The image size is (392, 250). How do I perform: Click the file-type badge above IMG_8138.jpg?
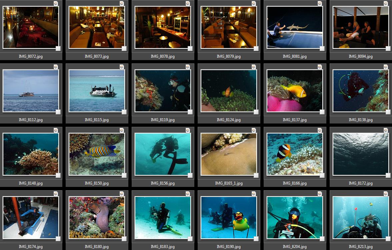[386, 67]
